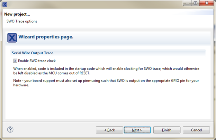Screen dimensions: 216x140
Task: Click the paragraph about startup code clocking
Action: click(106, 71)
